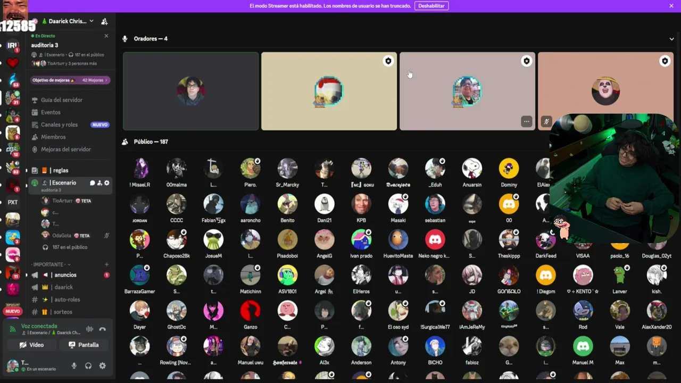Open Escenario channel settings gear
This screenshot has height=383, width=681.
click(x=107, y=183)
